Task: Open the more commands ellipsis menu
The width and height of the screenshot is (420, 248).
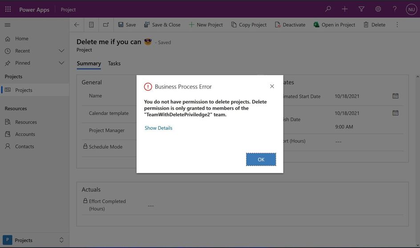Action: 397,24
